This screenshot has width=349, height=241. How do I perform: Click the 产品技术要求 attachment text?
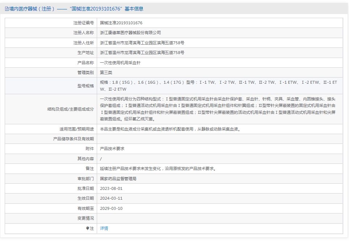112,149
